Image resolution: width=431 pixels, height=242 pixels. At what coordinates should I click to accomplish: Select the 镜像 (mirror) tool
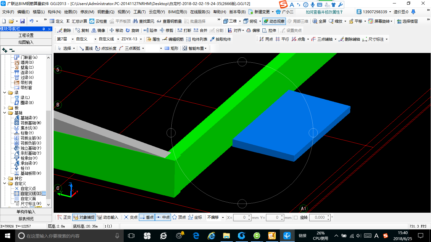point(98,31)
